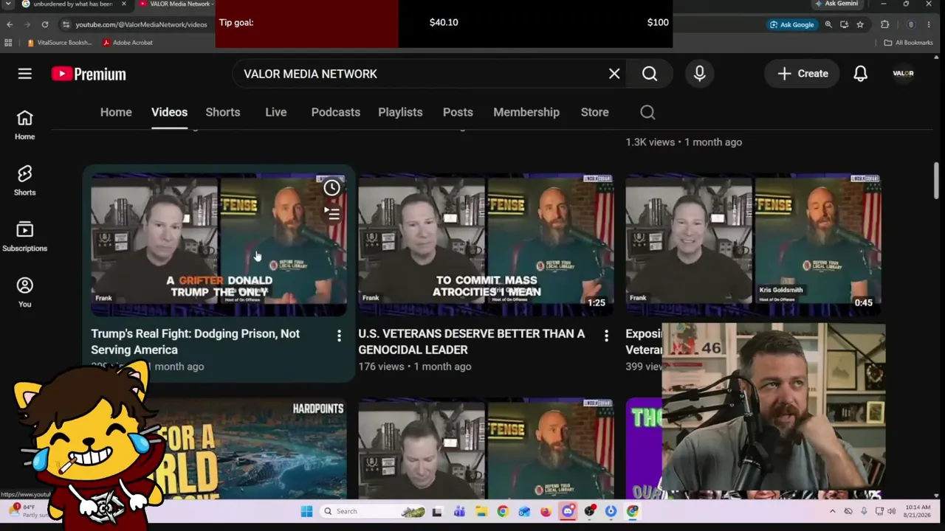Open YouTube notifications bell

860,74
